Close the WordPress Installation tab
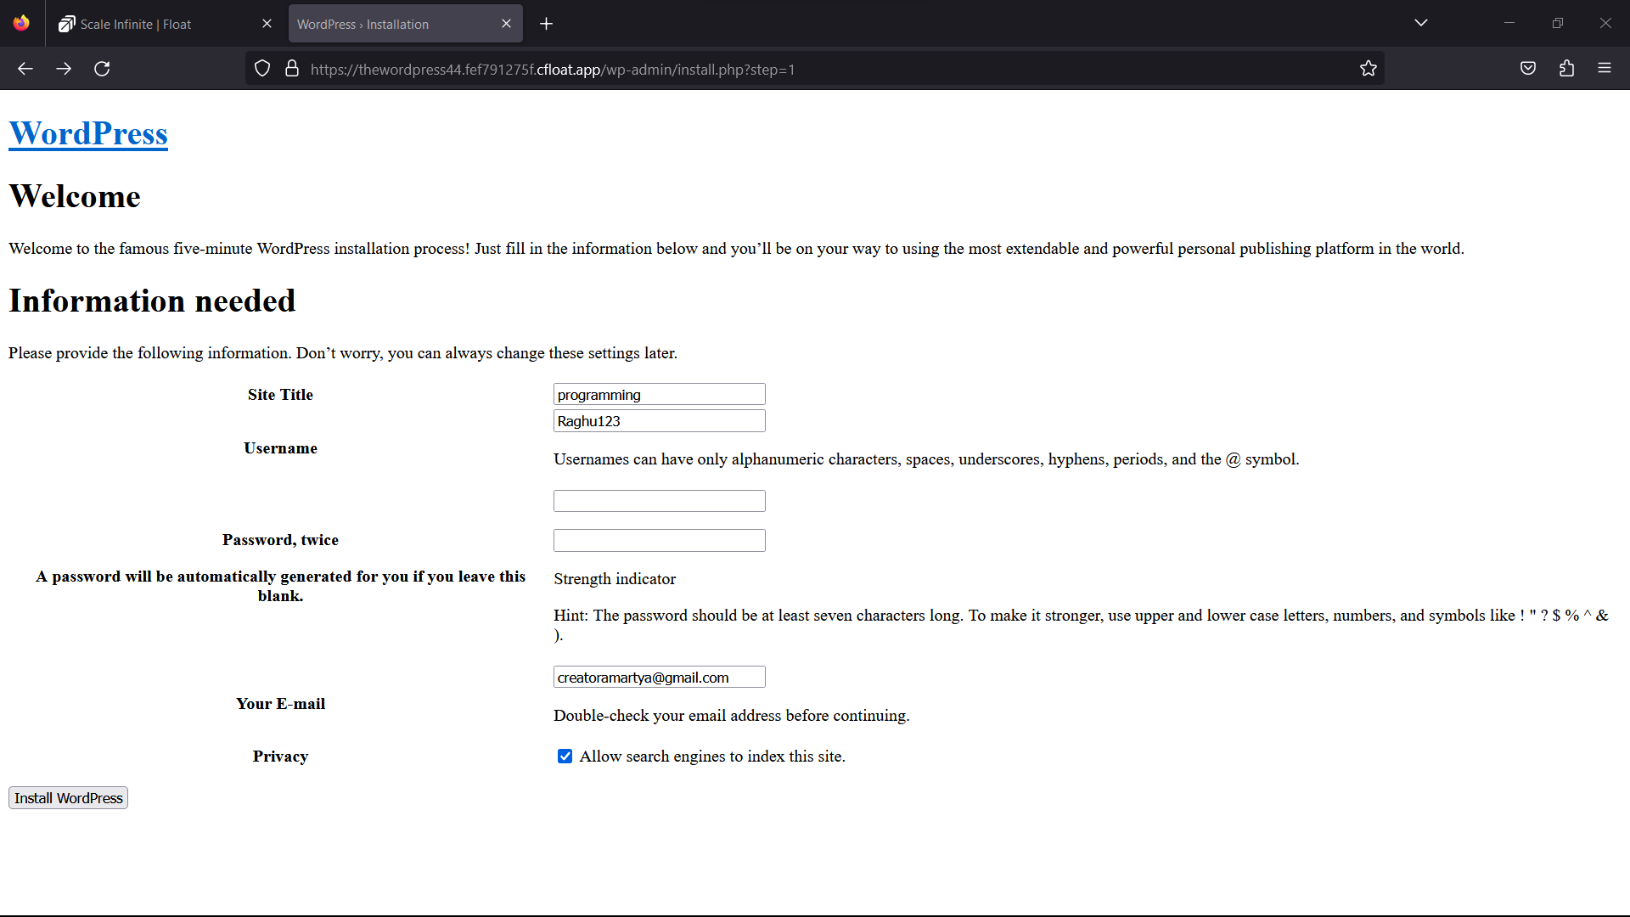1630x917 pixels. coord(506,24)
